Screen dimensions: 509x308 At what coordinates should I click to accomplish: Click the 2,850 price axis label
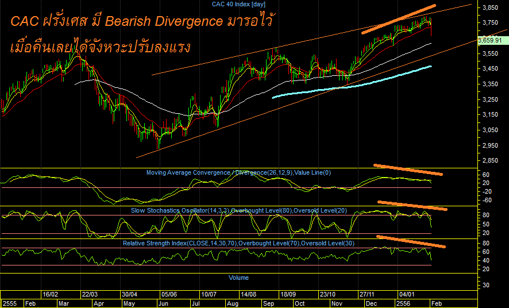pyautogui.click(x=490, y=161)
